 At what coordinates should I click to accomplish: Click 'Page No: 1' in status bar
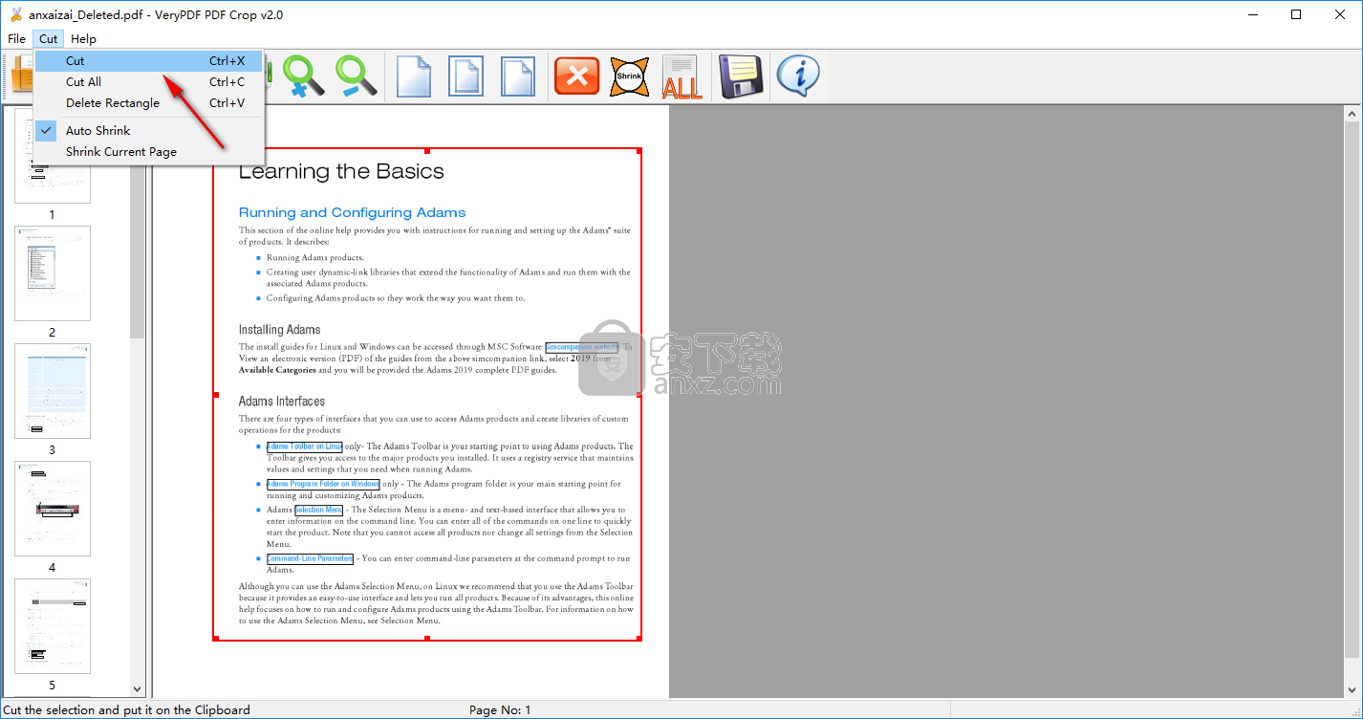coord(500,710)
